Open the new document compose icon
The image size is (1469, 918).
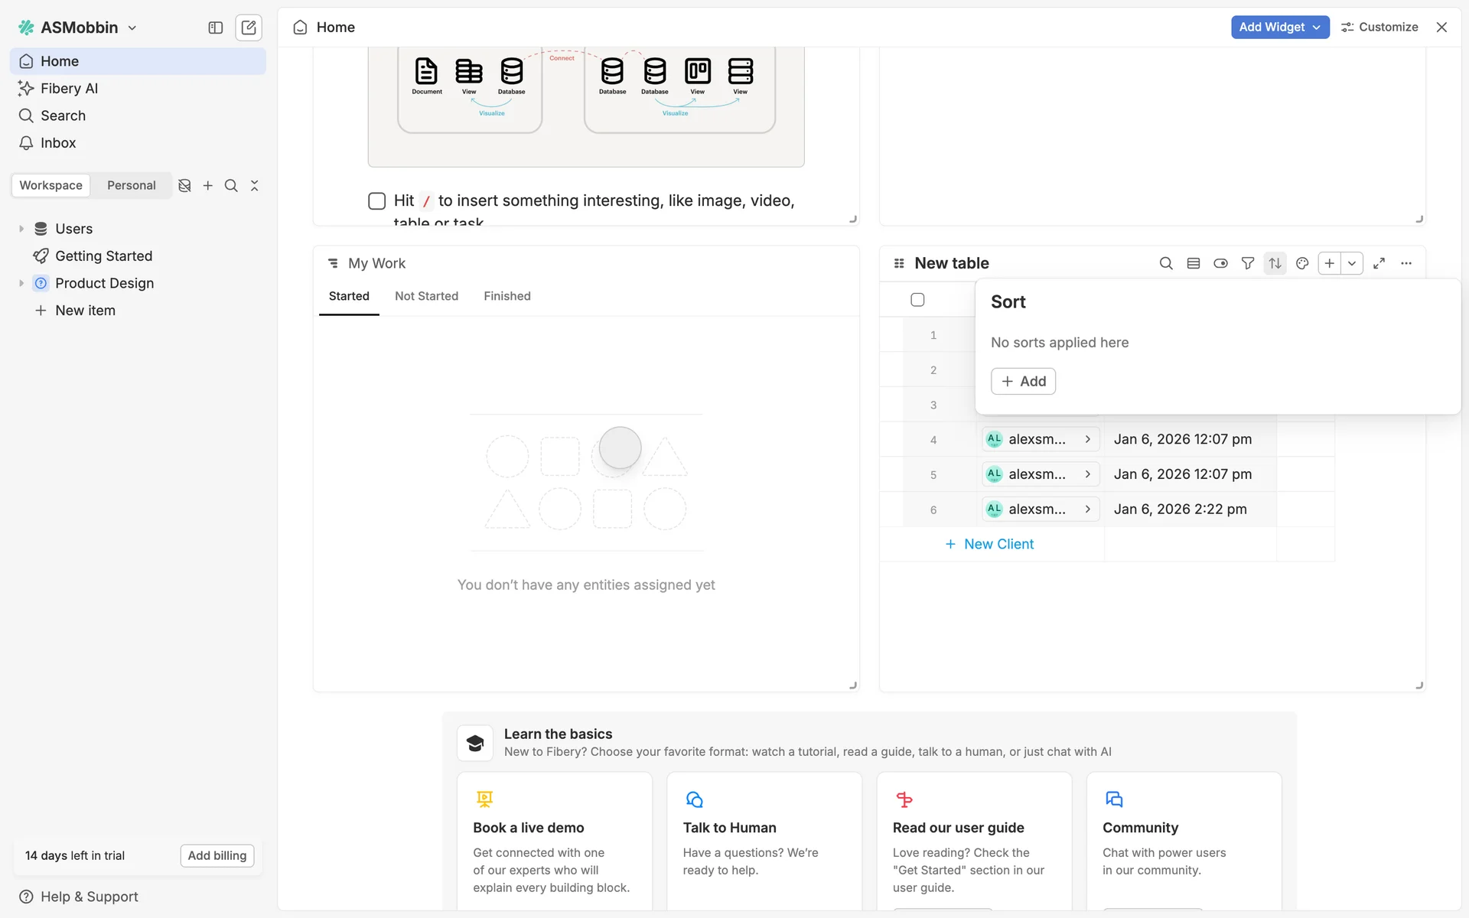[x=249, y=28]
